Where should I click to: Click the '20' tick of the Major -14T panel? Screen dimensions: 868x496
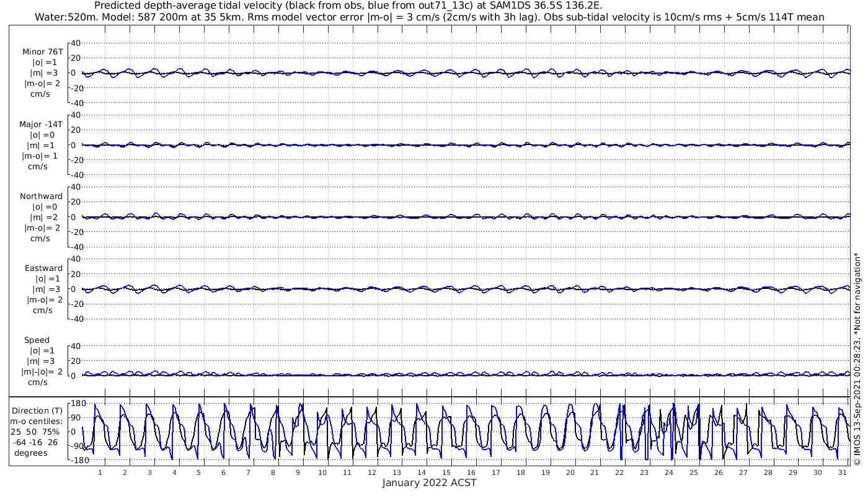tap(76, 130)
